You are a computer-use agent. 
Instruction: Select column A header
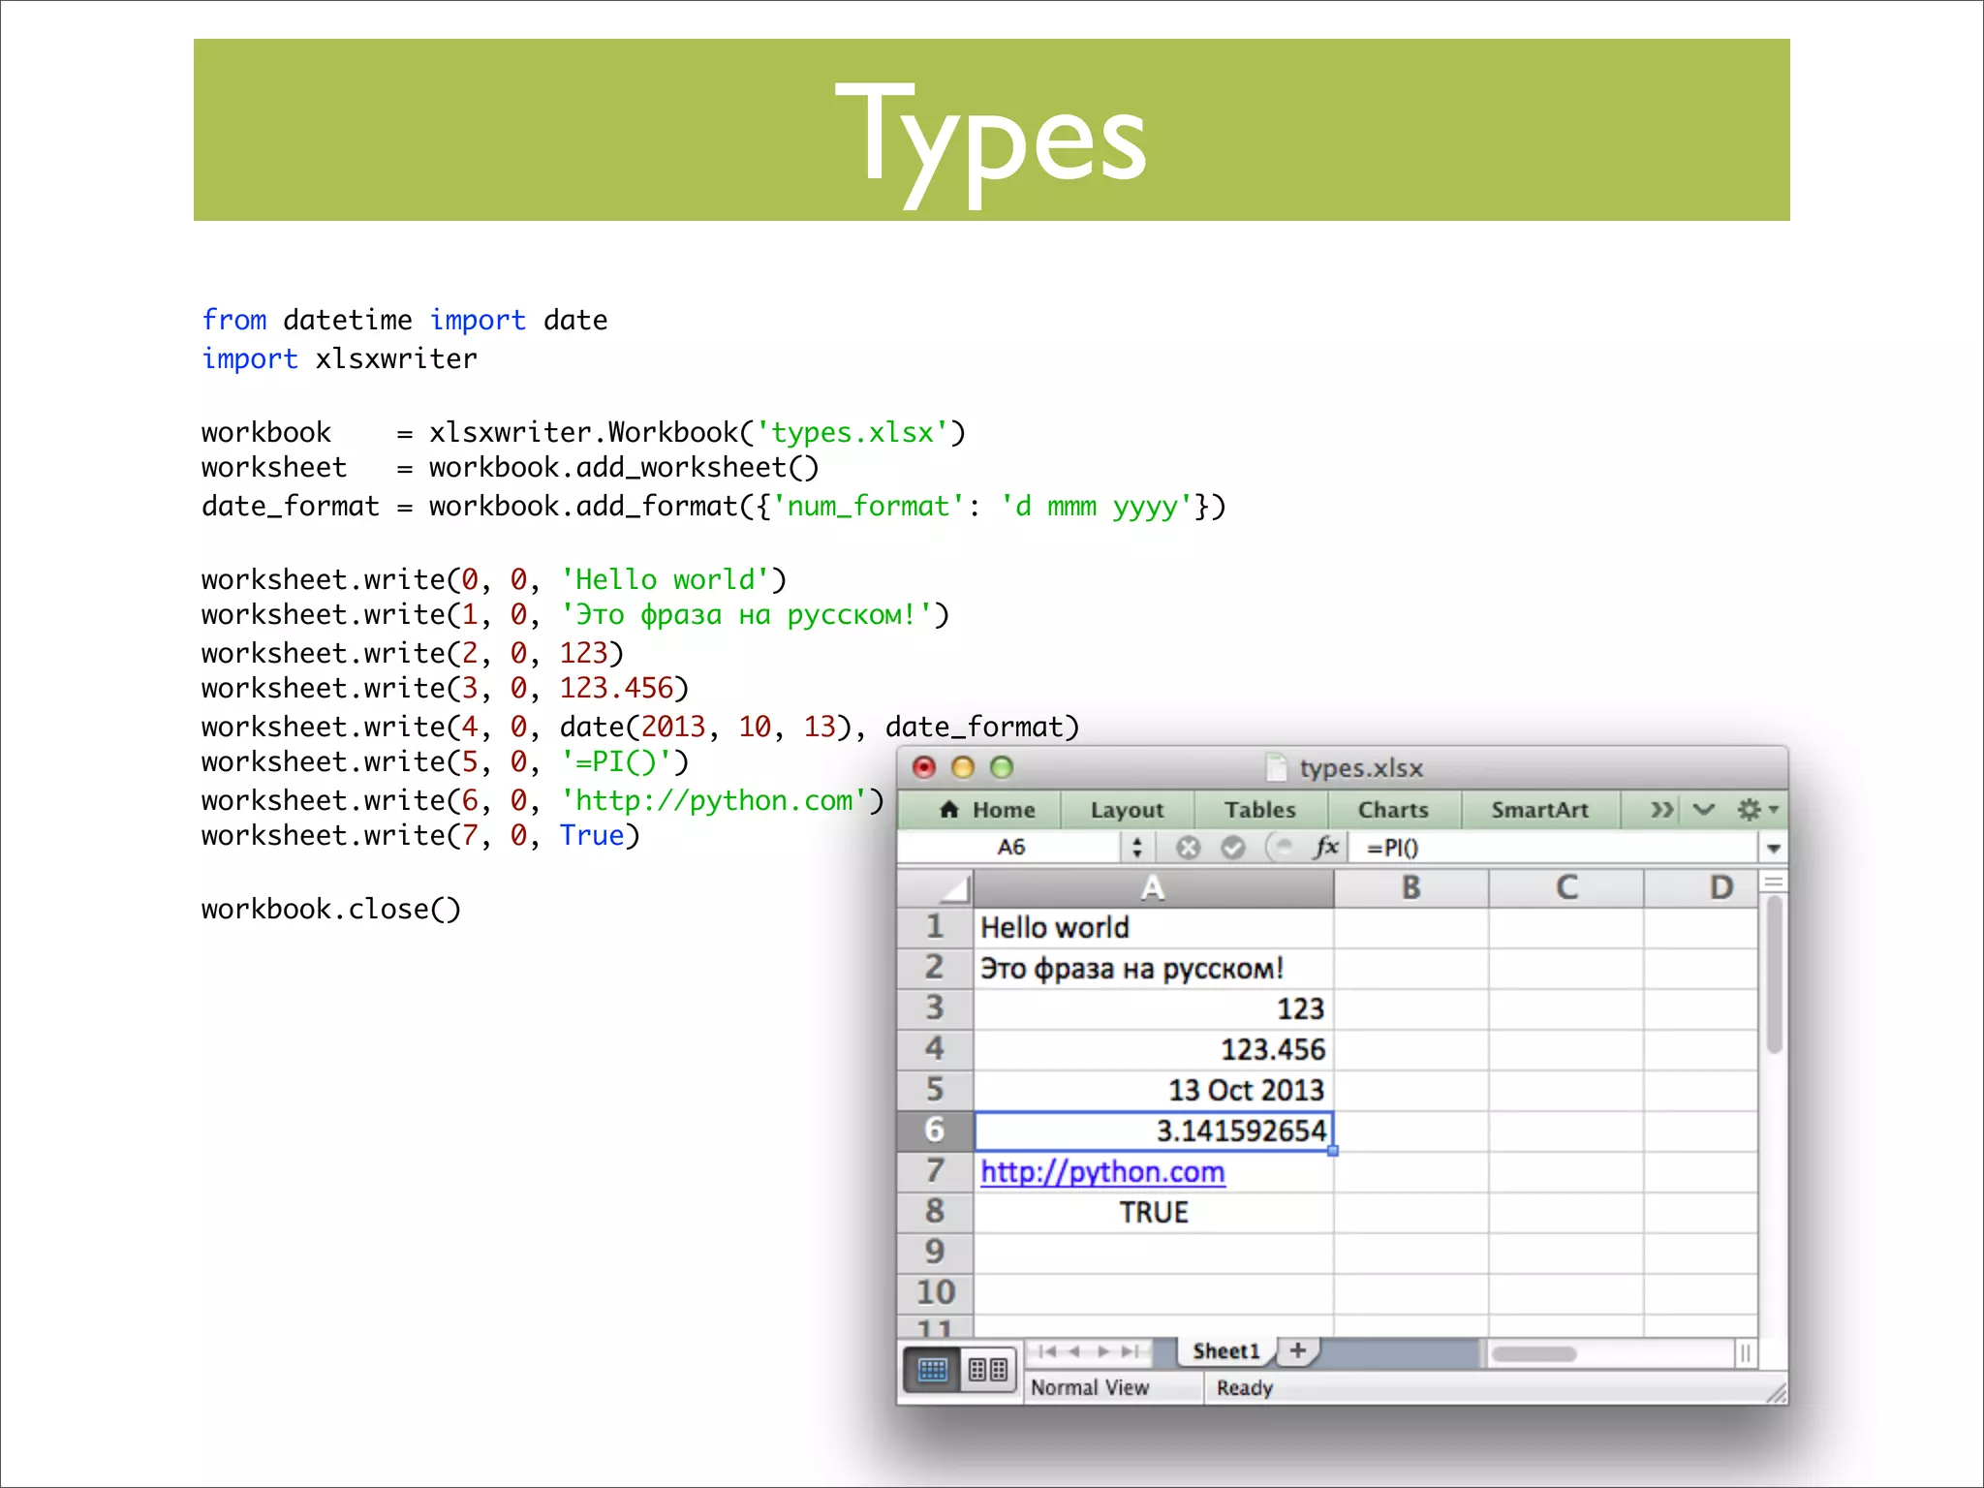click(1153, 887)
